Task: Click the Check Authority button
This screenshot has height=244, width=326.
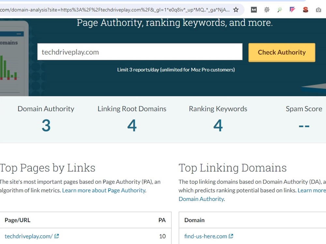Action: [x=282, y=52]
